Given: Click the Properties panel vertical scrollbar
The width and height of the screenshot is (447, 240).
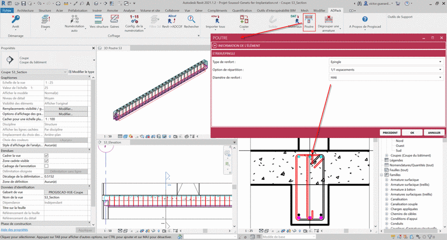Looking at the screenshot, I should tap(93, 142).
